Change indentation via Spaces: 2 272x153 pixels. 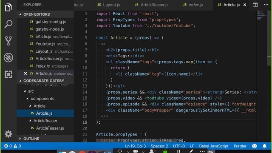pyautogui.click(x=159, y=146)
